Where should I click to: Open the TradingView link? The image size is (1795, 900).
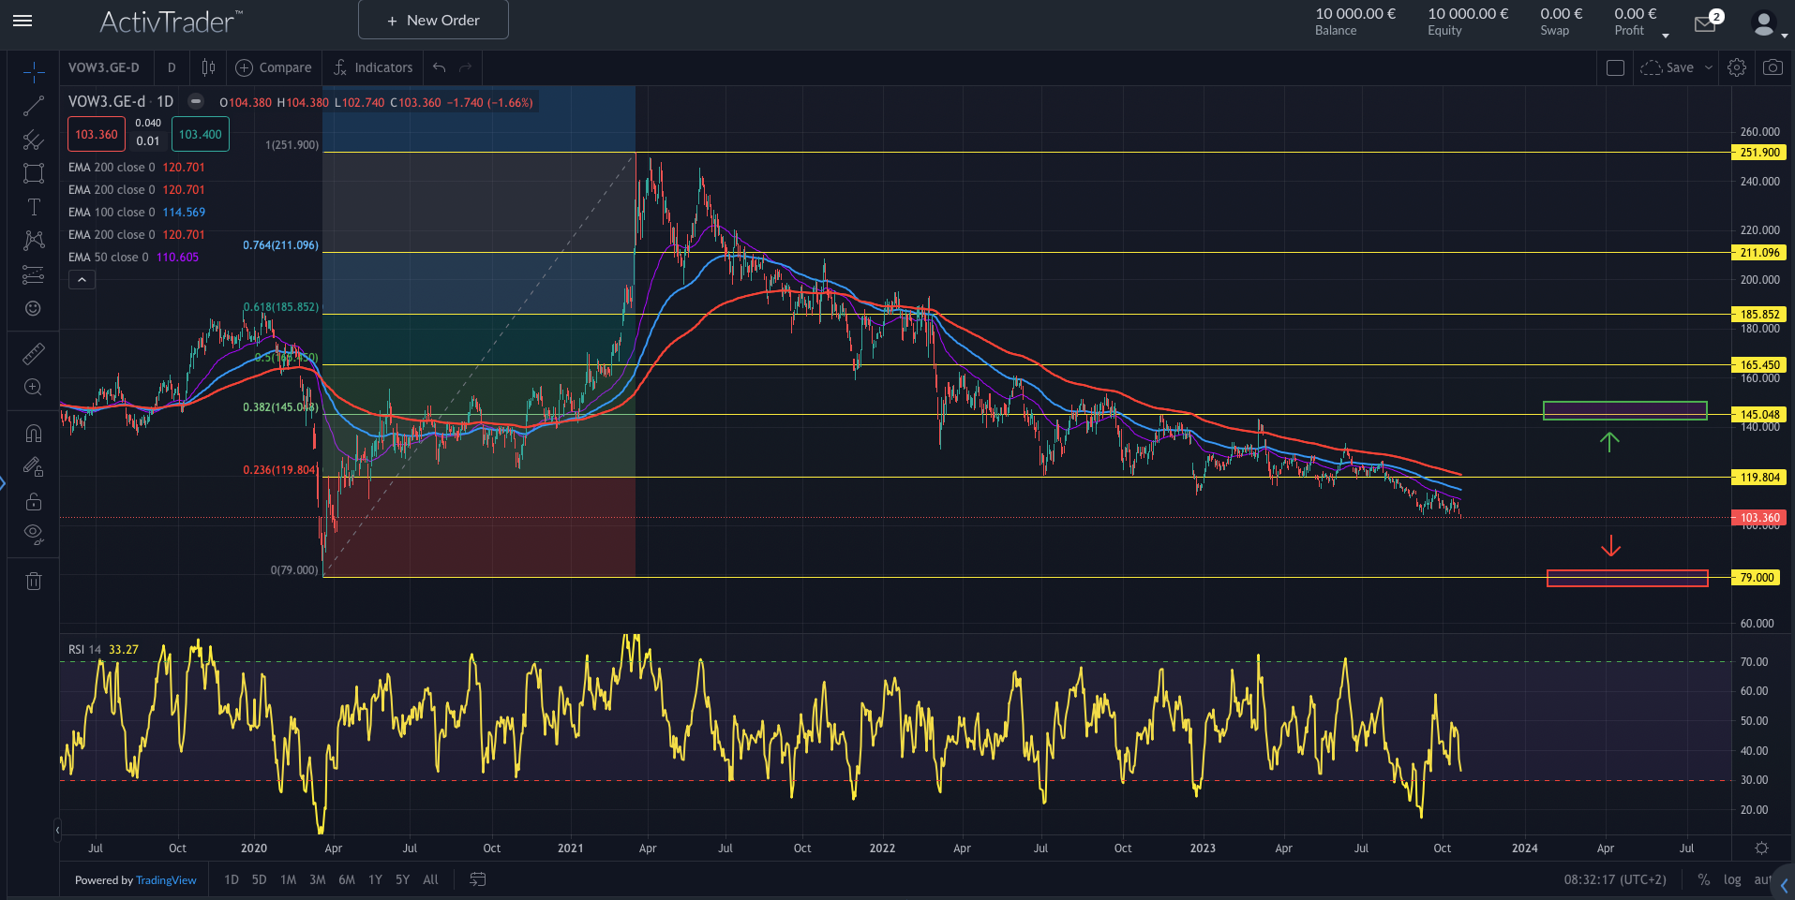coord(166,880)
